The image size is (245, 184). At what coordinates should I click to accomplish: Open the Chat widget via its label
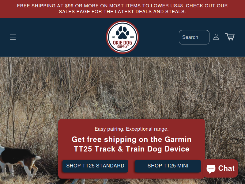[x=226, y=168]
